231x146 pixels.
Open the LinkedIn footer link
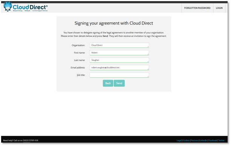tap(203, 140)
